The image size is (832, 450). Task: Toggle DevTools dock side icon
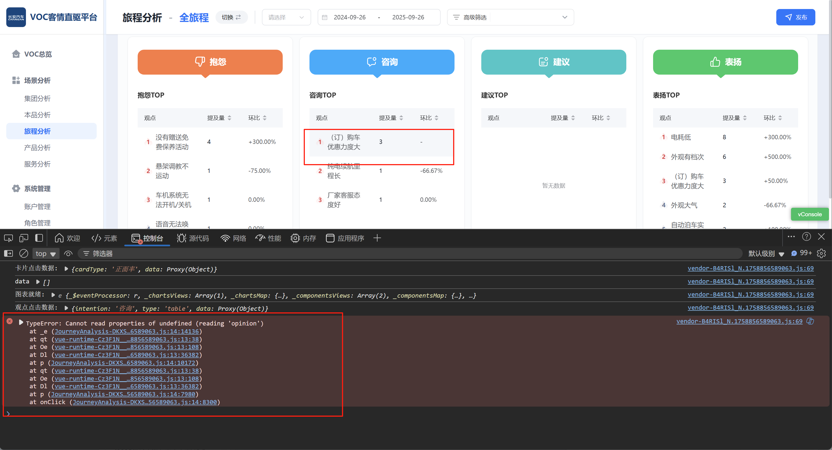click(x=39, y=238)
